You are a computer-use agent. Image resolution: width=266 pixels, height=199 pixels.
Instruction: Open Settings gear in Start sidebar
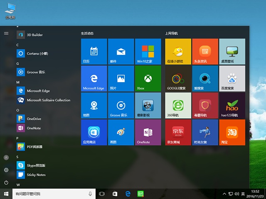click(x=6, y=170)
